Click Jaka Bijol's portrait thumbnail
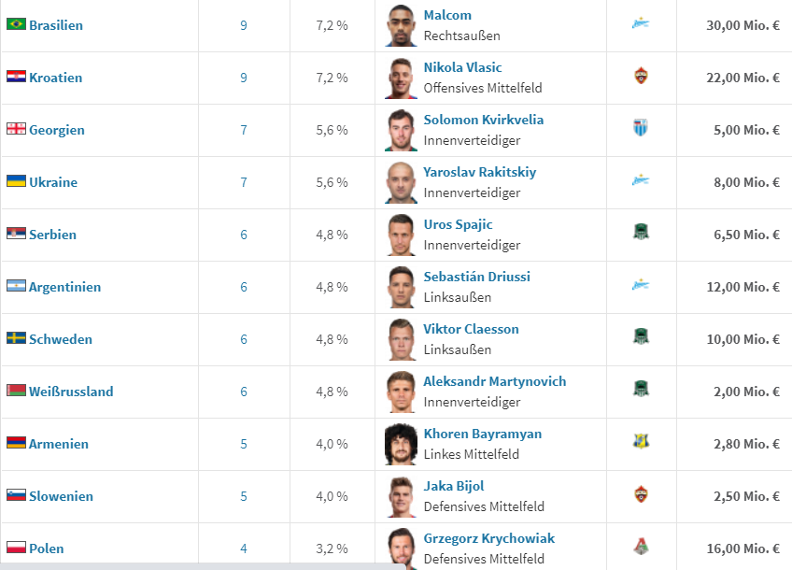This screenshot has height=570, width=792. pos(402,496)
